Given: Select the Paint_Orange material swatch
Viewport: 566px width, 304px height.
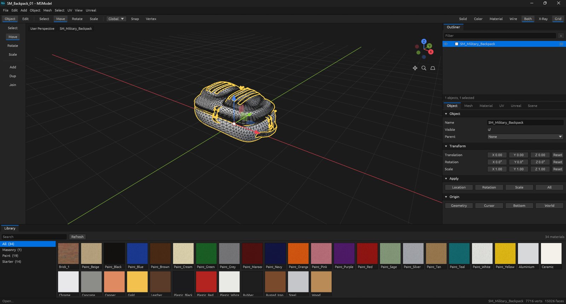Looking at the screenshot, I should tap(298, 256).
